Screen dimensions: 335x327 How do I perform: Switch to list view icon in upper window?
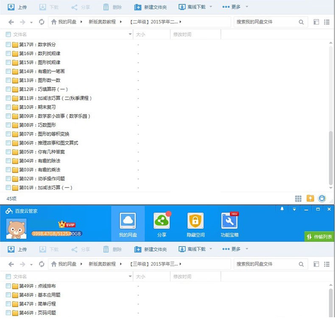[x=327, y=22]
